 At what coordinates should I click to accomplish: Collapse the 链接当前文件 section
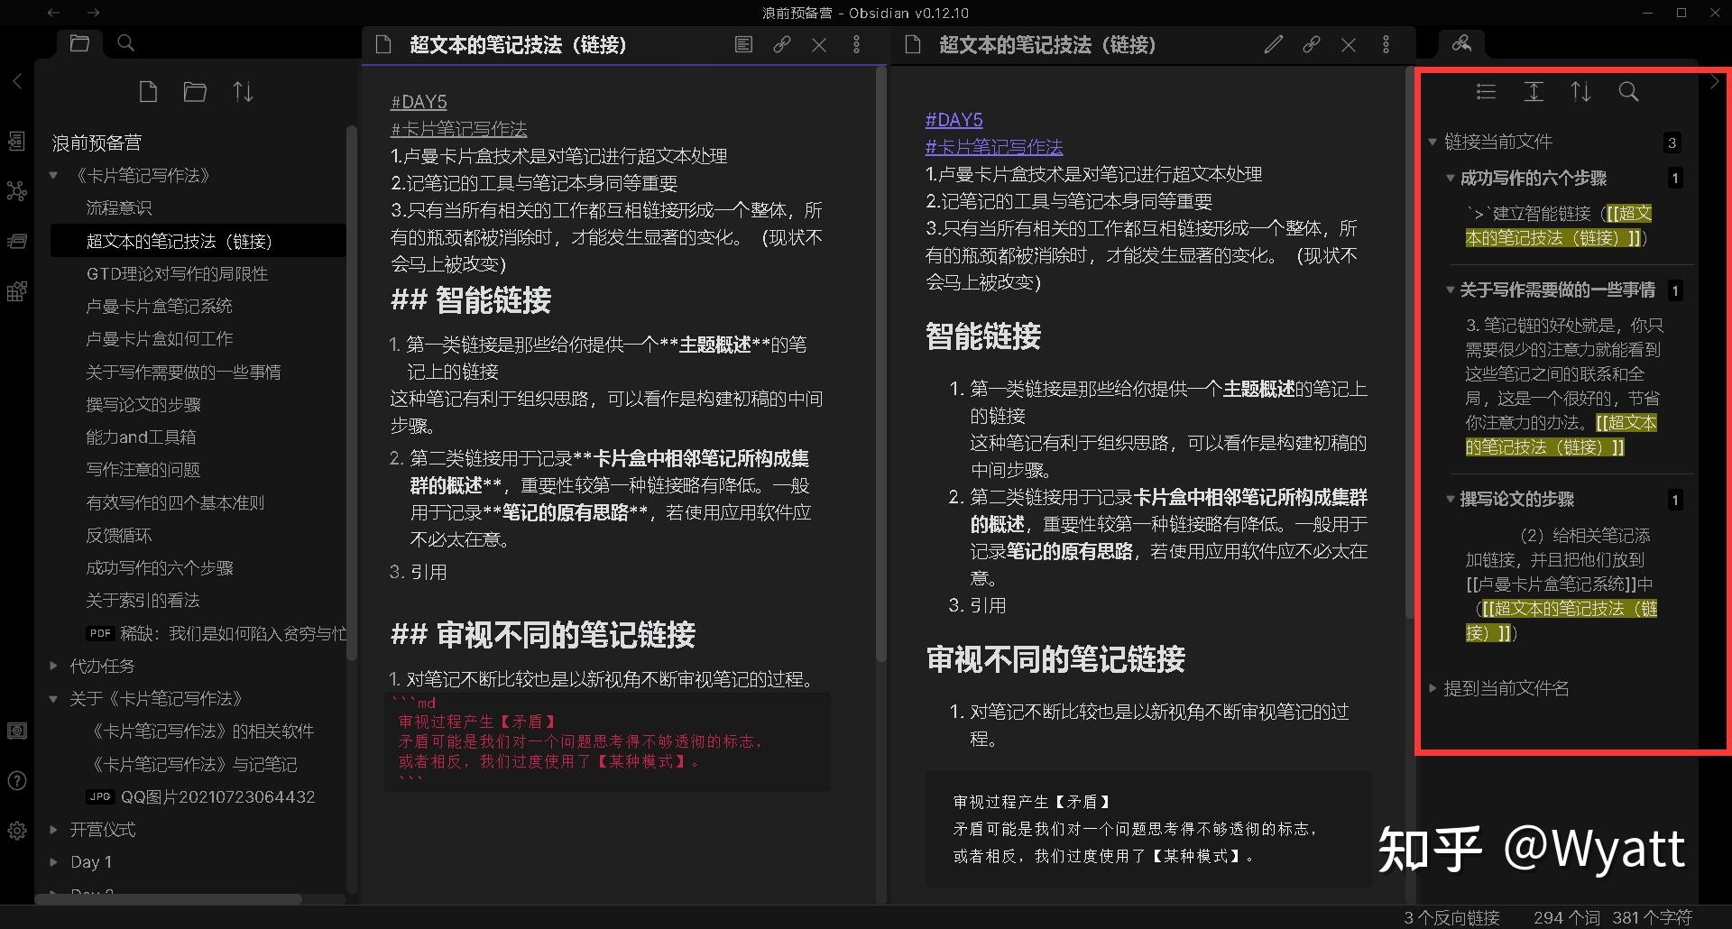point(1432,142)
